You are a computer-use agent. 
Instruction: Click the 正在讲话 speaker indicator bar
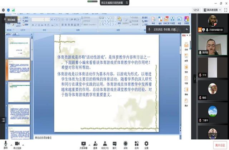pos(167,29)
